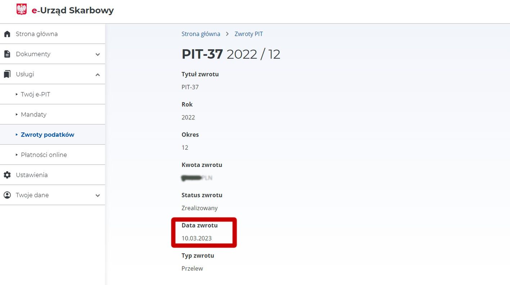Click the Strona główna sidebar entry
Image resolution: width=510 pixels, height=285 pixels.
tap(53, 34)
